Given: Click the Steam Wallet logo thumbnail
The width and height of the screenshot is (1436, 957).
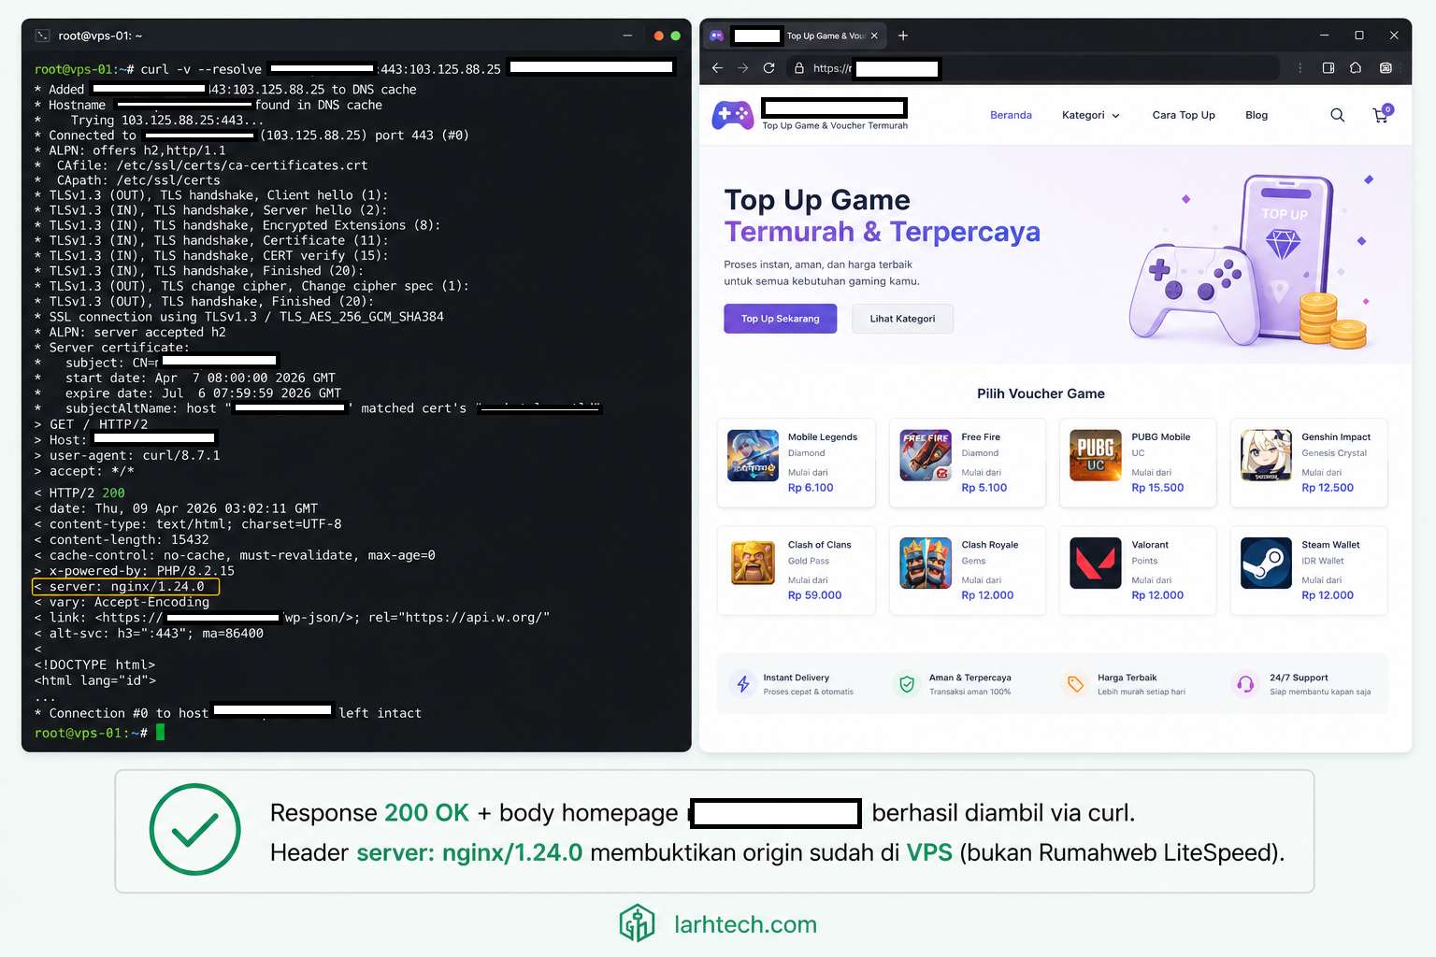Looking at the screenshot, I should 1266,563.
